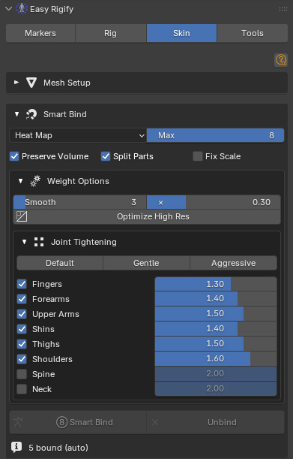Click the Unbind button label
Image resolution: width=293 pixels, height=459 pixels.
click(x=222, y=422)
